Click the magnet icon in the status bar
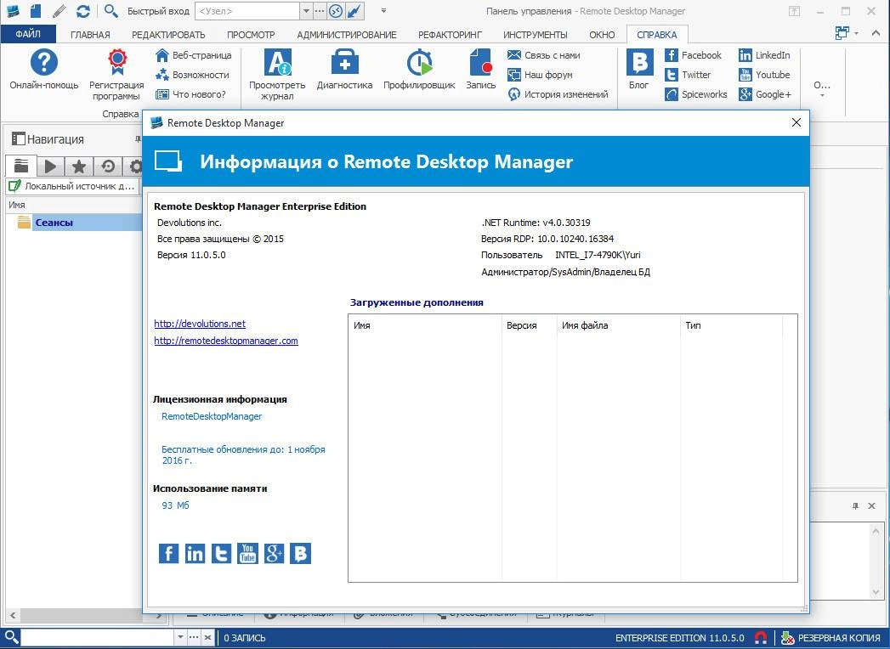The height and width of the screenshot is (649, 890). (761, 638)
